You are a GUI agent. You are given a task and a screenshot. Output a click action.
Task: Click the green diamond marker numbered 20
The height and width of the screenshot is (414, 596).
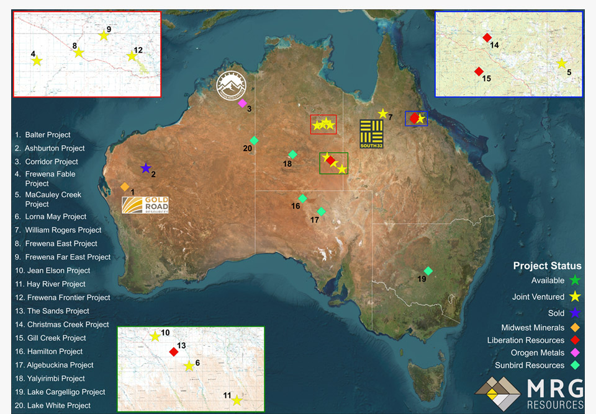[x=254, y=141]
